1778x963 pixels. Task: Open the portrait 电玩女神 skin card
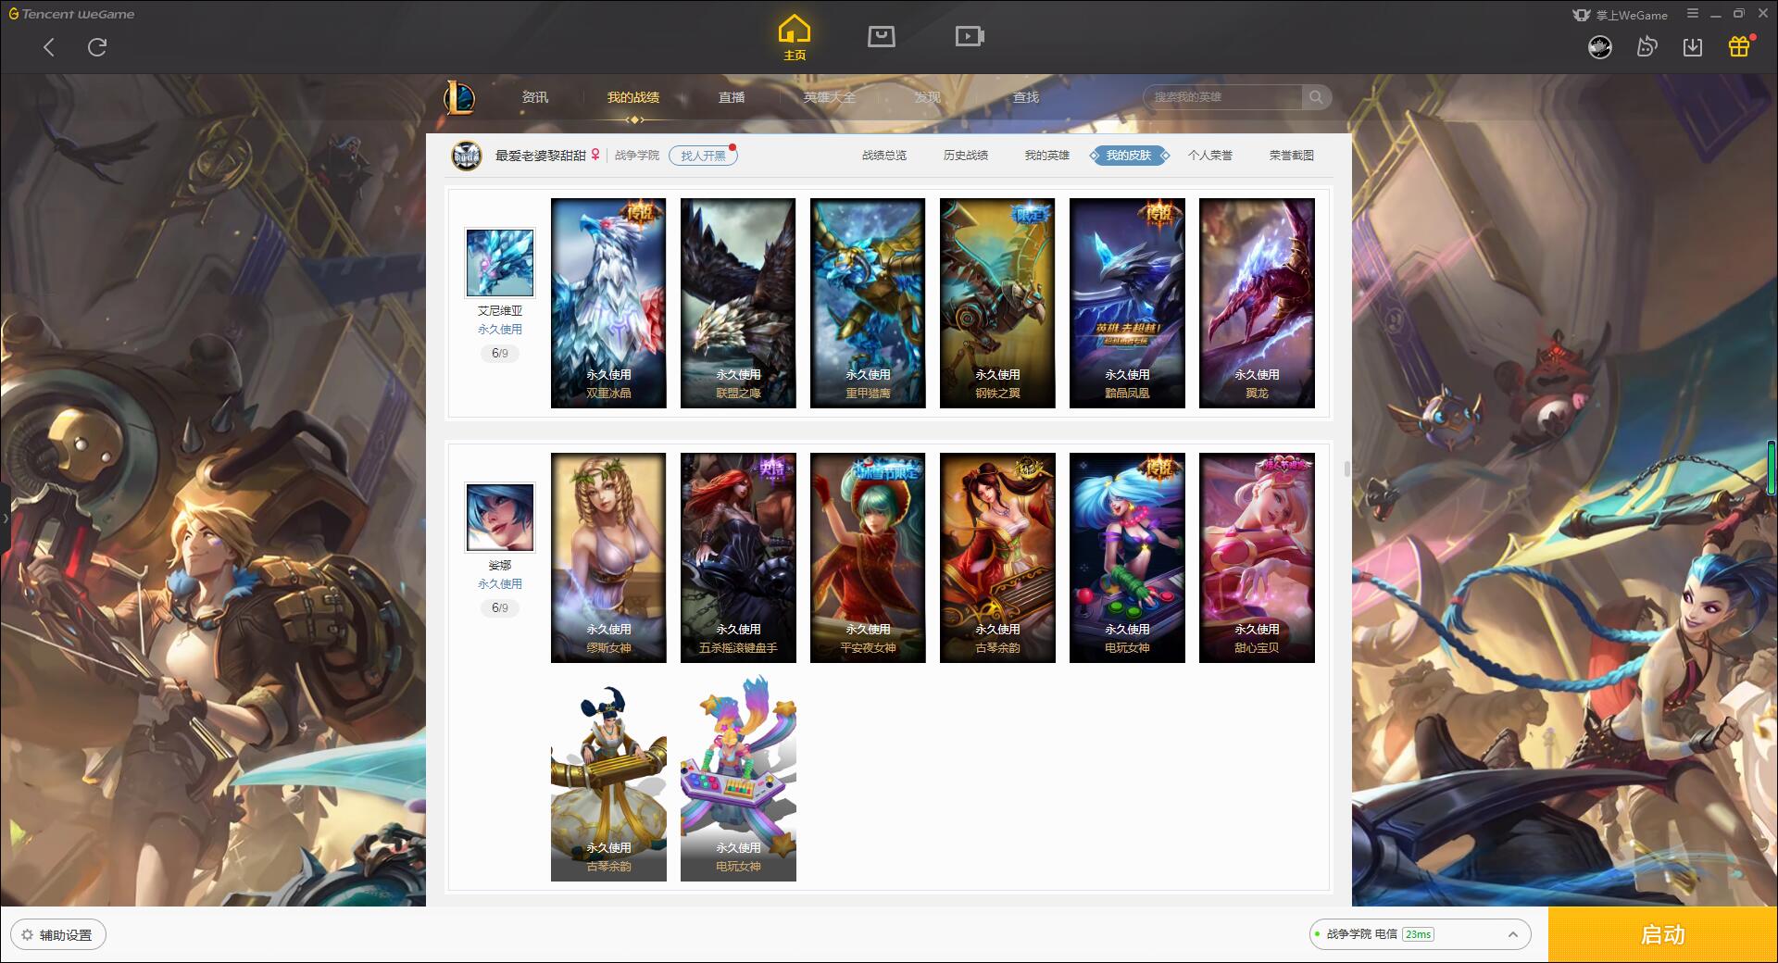[x=1127, y=557]
